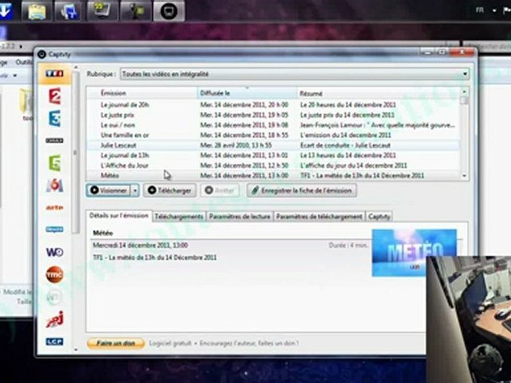Open the Paramètres de téléchargement tab

pos(319,217)
